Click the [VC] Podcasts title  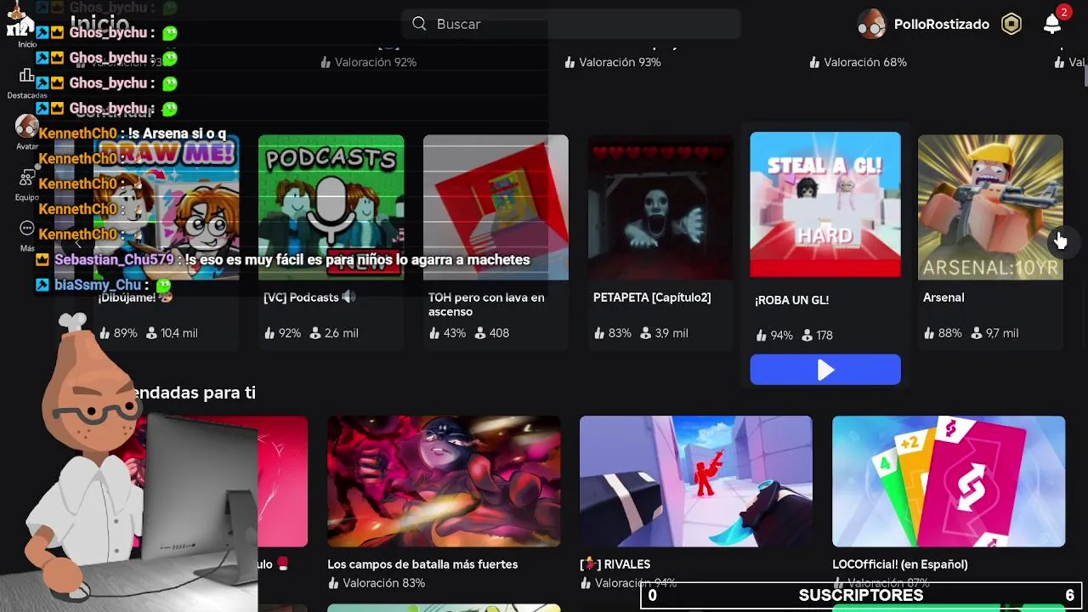[310, 297]
